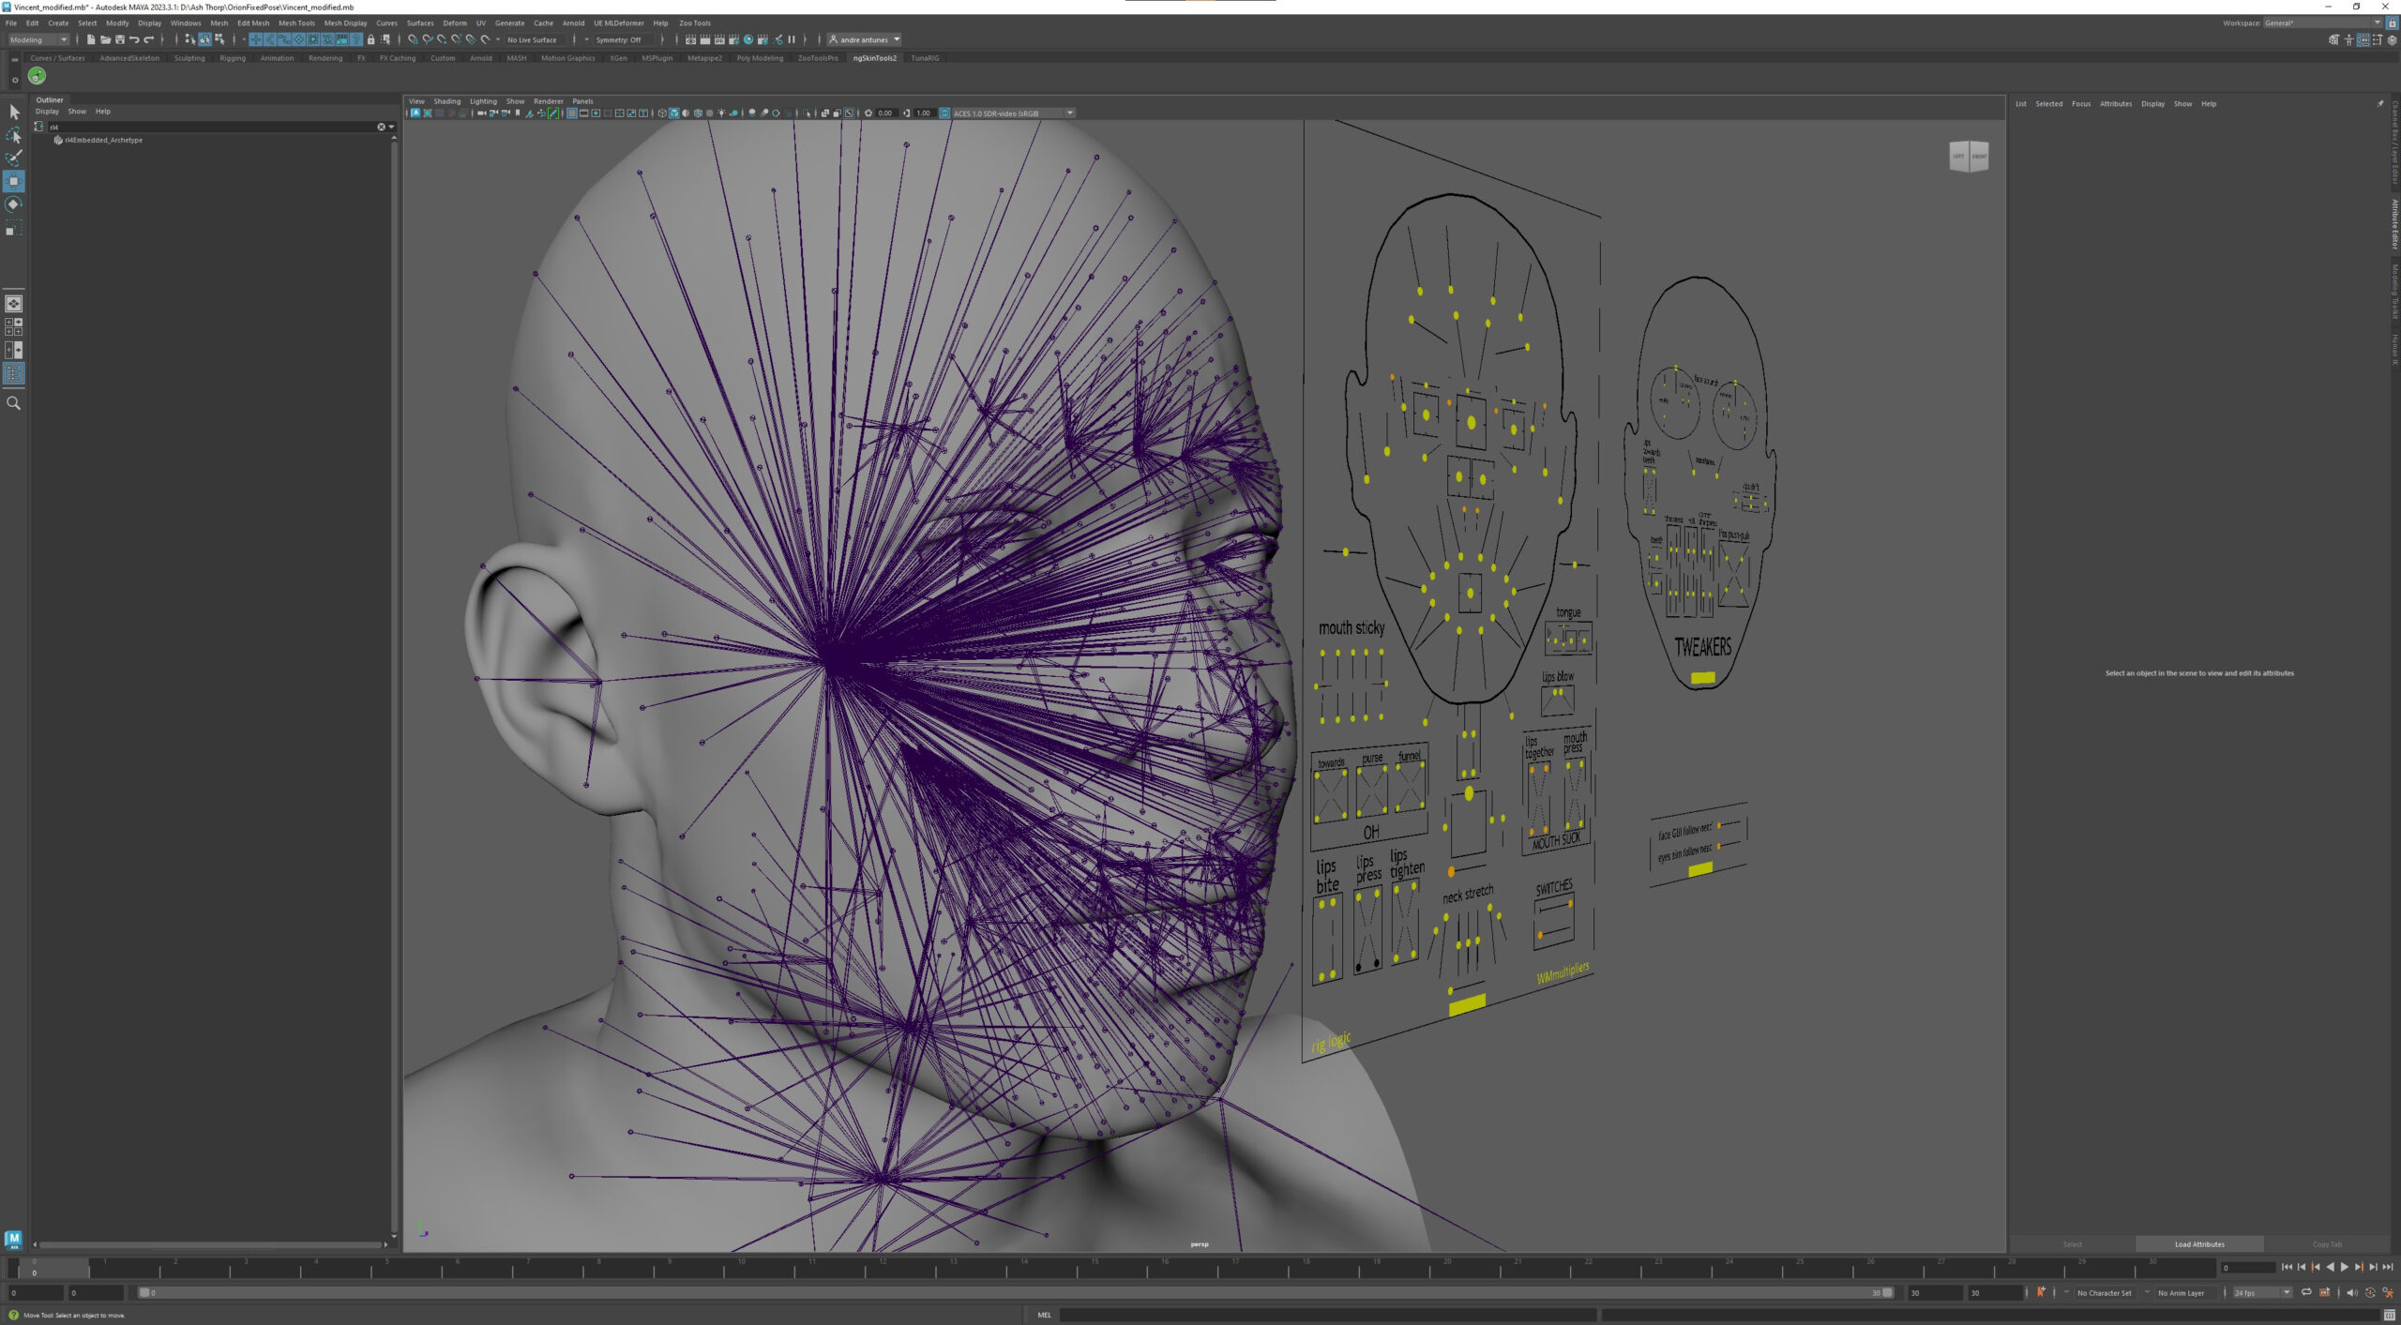The image size is (2401, 1325).
Task: Open the Outliner Display menu
Action: click(47, 112)
